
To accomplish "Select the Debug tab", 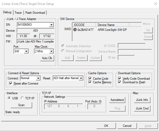I will coord(7,12).
